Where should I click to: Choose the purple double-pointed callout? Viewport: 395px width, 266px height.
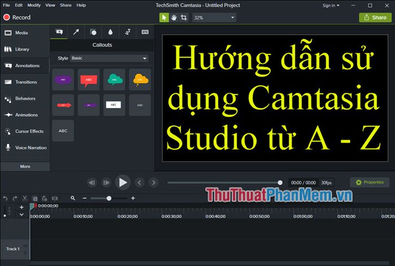89,105
